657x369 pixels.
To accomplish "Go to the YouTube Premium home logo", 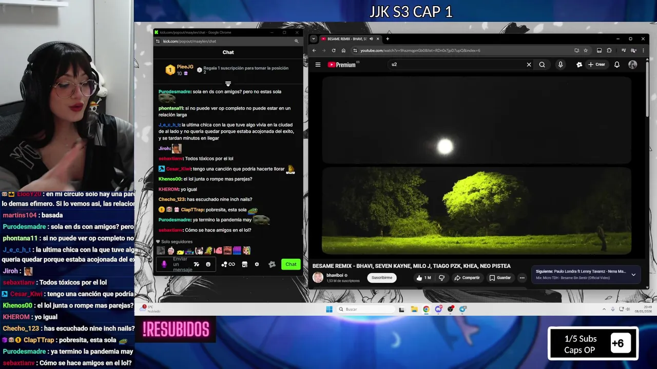I will point(342,65).
